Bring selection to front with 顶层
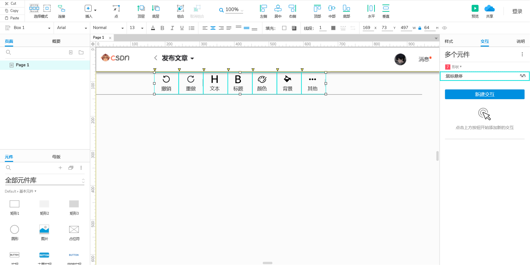The height and width of the screenshot is (265, 530). pyautogui.click(x=141, y=12)
